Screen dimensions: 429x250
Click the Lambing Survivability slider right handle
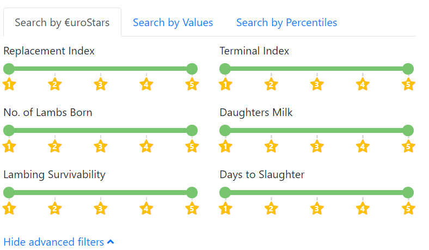[x=192, y=193]
